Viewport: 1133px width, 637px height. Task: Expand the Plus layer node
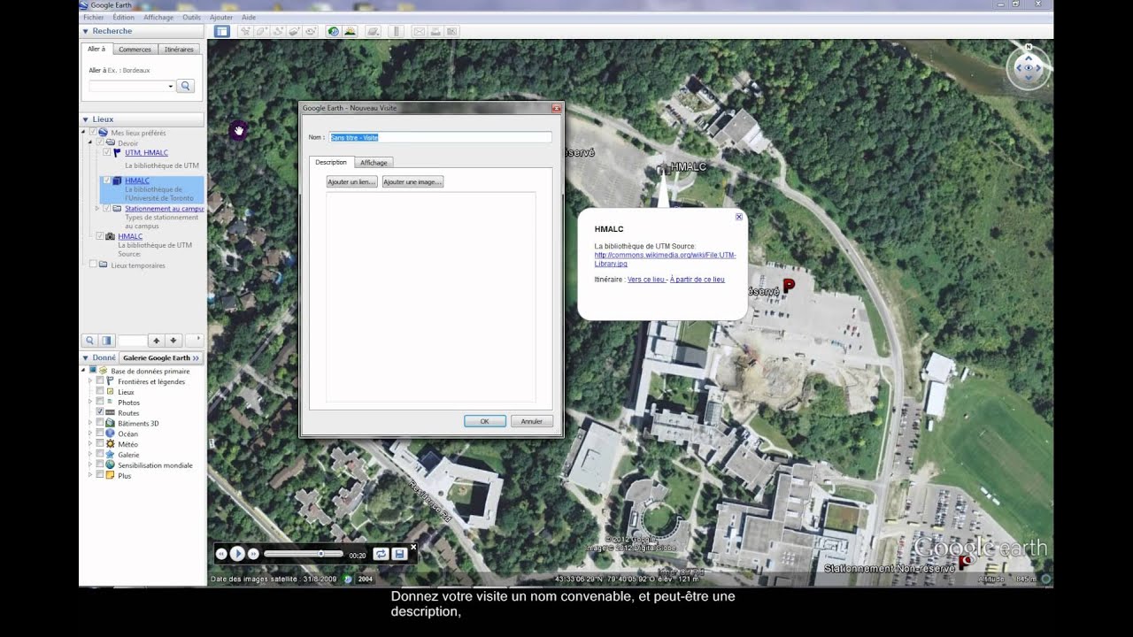click(90, 475)
